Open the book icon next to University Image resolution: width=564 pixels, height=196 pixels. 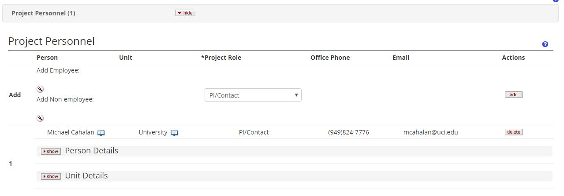(x=174, y=133)
